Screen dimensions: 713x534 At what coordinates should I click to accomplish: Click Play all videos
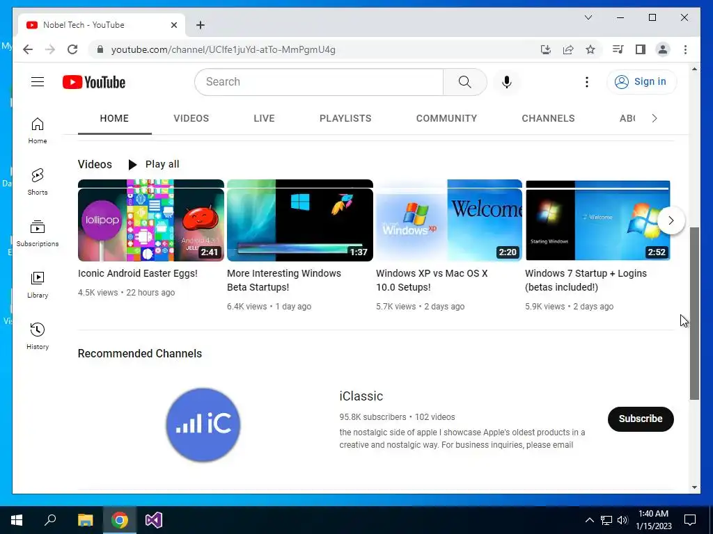pos(154,164)
